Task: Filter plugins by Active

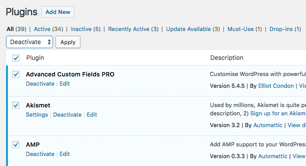Action: (42, 29)
